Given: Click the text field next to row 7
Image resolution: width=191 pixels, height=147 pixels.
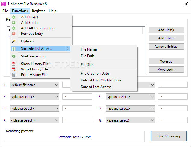Looking at the screenshot, I should tap(173, 108).
